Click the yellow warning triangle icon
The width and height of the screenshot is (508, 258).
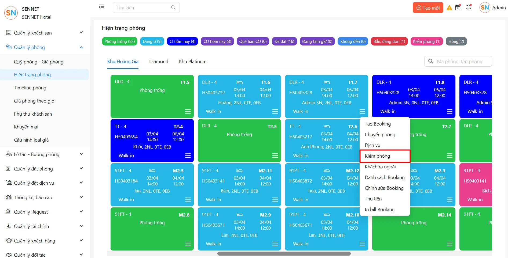[x=449, y=8]
